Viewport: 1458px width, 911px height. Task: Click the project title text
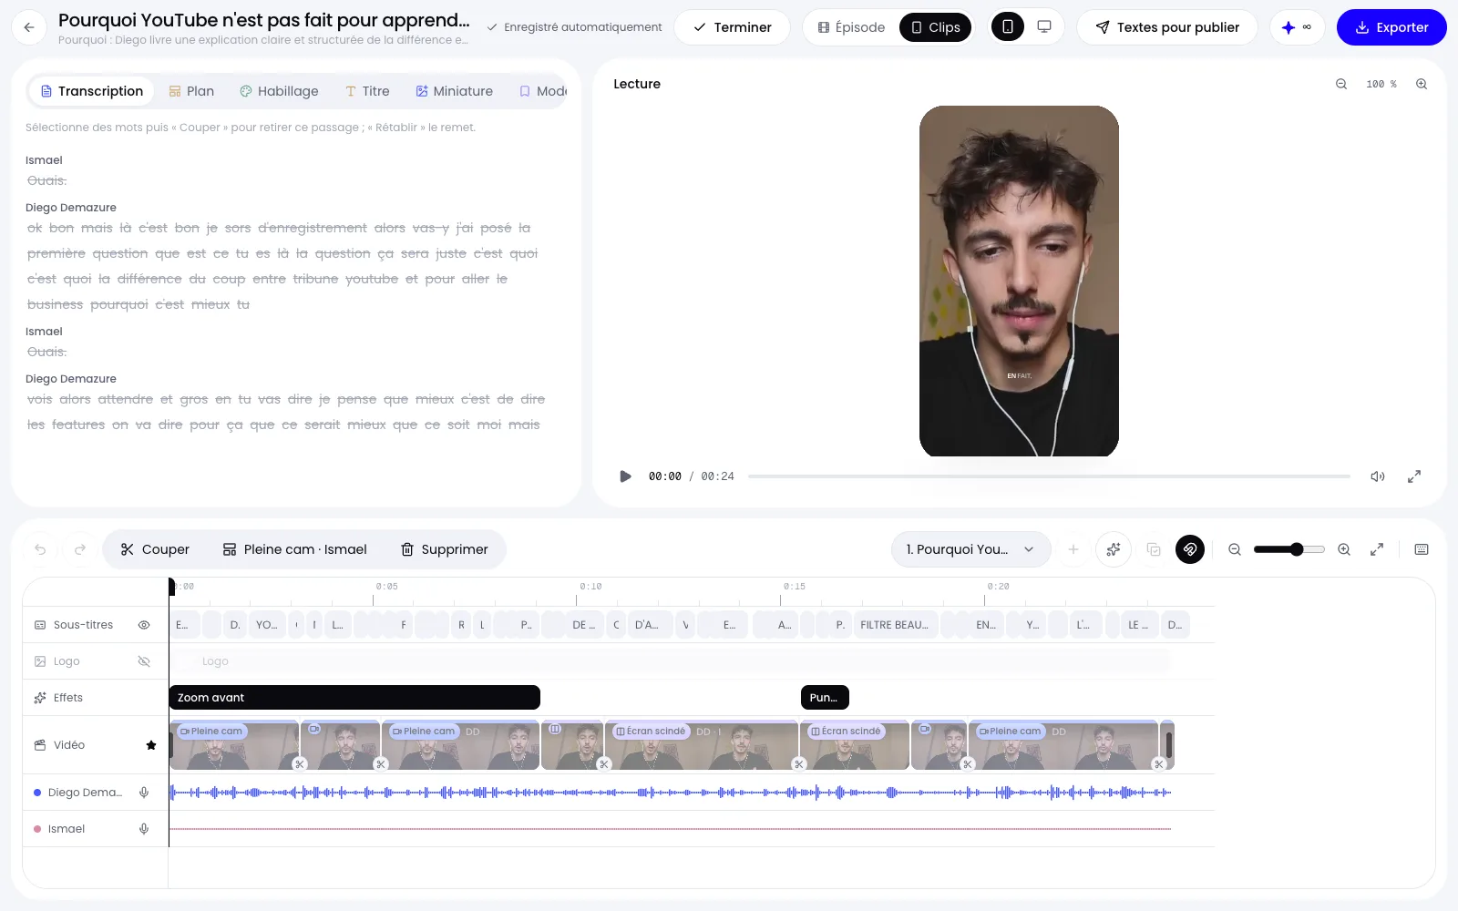[x=264, y=20]
